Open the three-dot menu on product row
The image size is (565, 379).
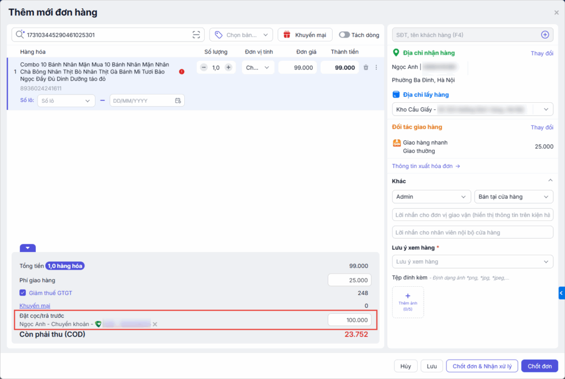click(376, 67)
